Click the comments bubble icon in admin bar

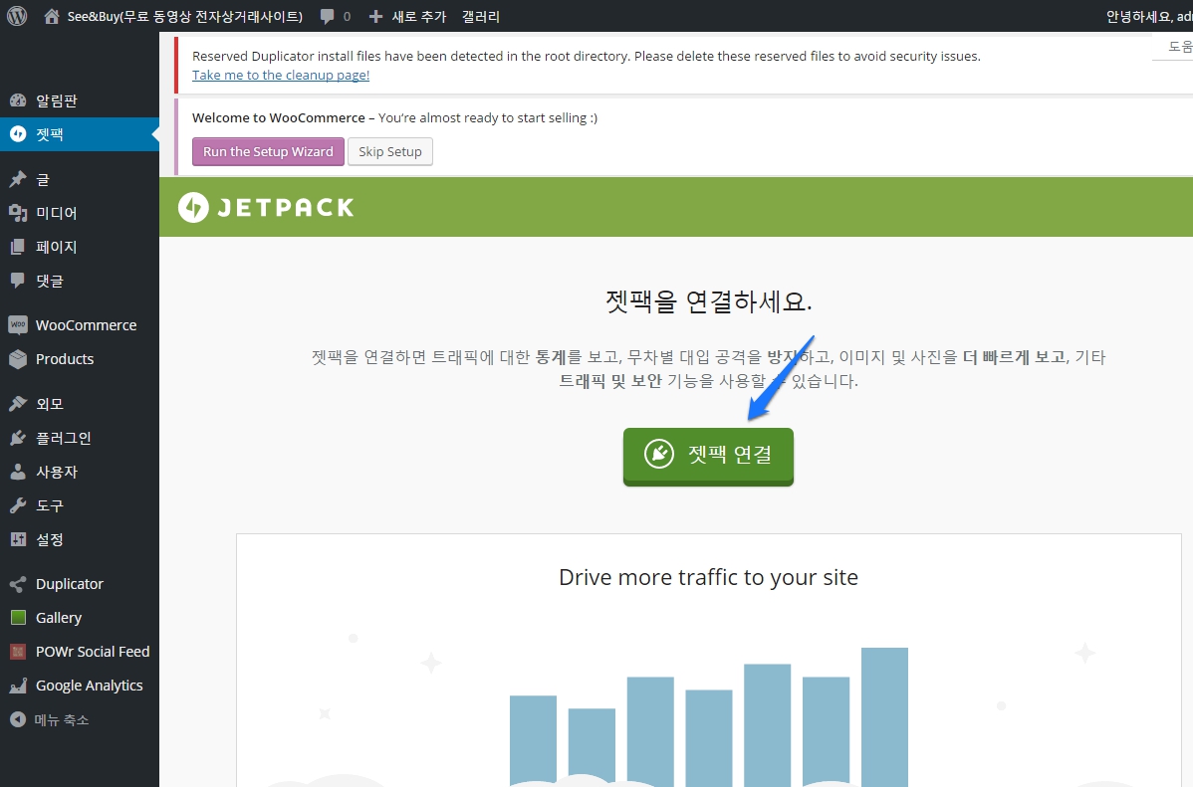328,16
